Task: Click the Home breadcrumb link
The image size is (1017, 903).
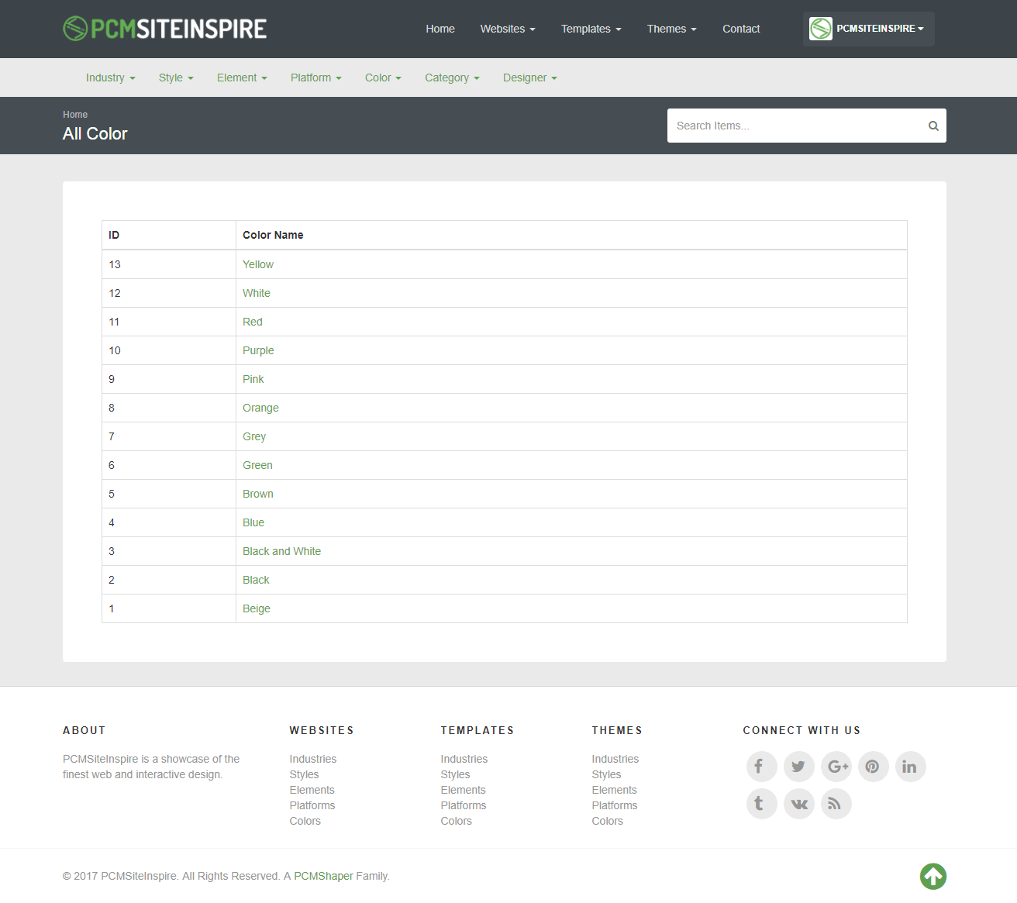Action: 75,115
